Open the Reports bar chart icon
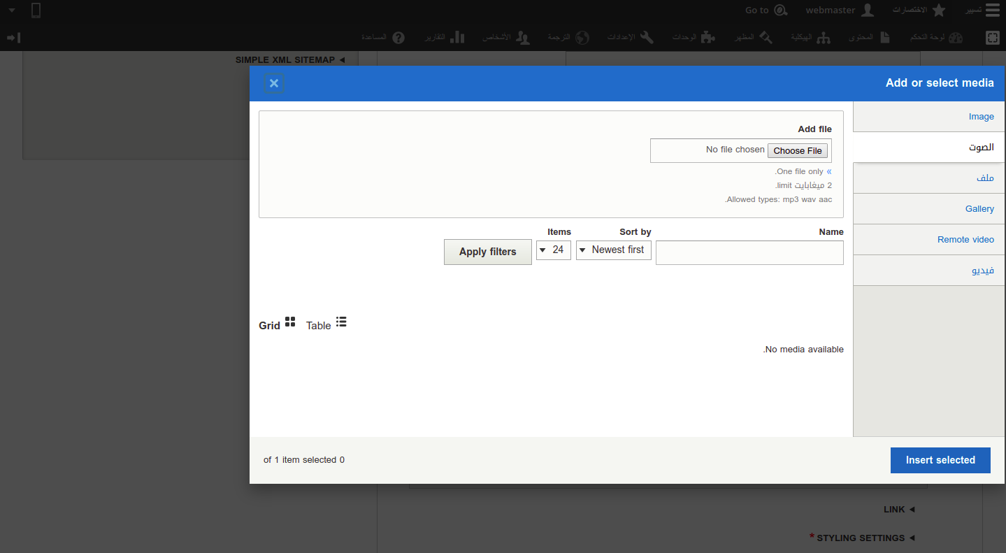The height and width of the screenshot is (553, 1006). coord(457,38)
